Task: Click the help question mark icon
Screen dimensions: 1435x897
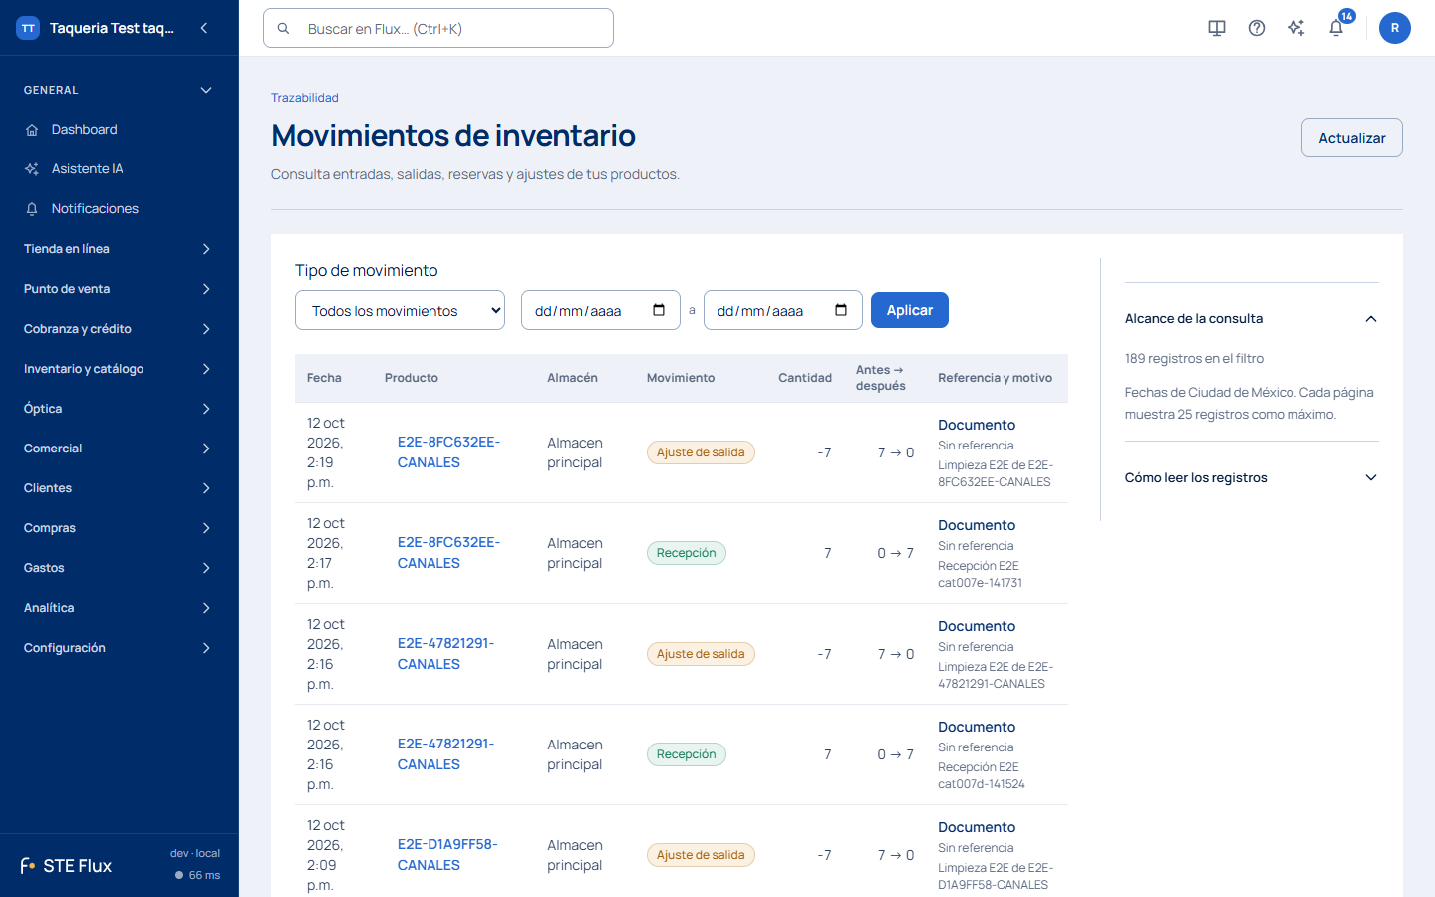Action: [1257, 28]
